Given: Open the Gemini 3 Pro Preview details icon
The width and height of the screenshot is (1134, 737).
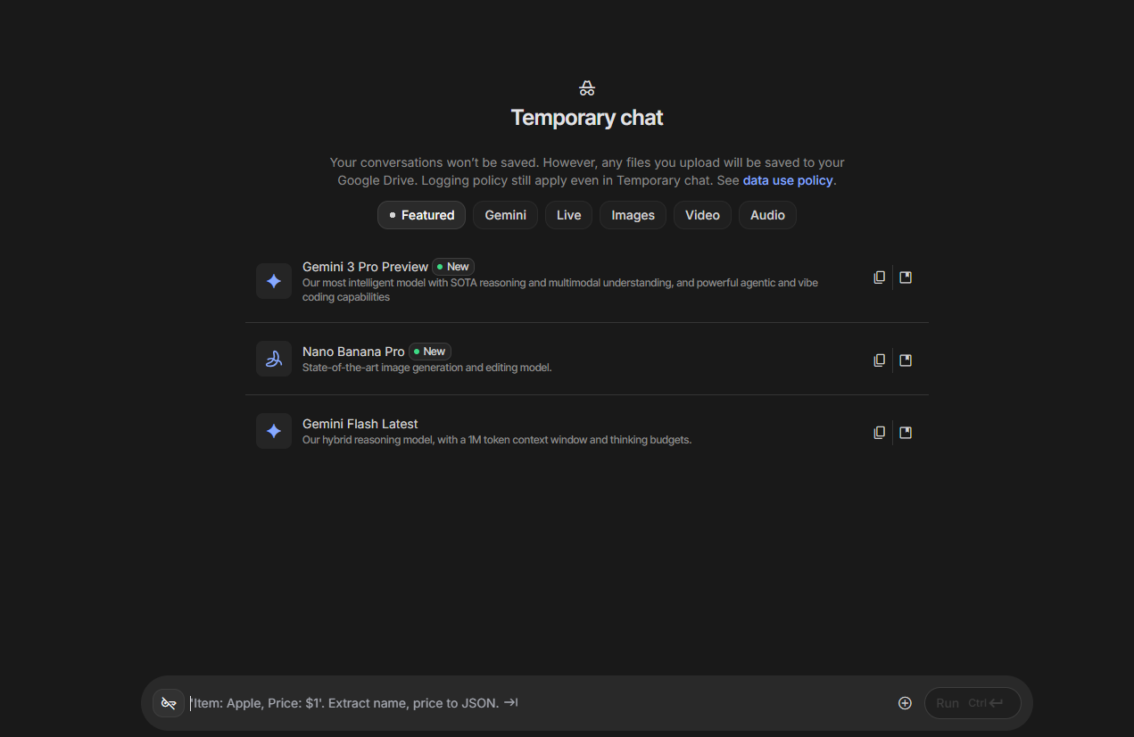Looking at the screenshot, I should (906, 277).
